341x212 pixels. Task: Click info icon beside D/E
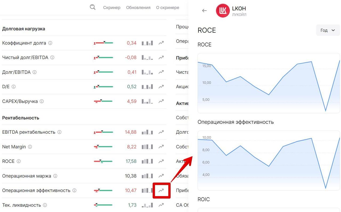[x=14, y=87]
